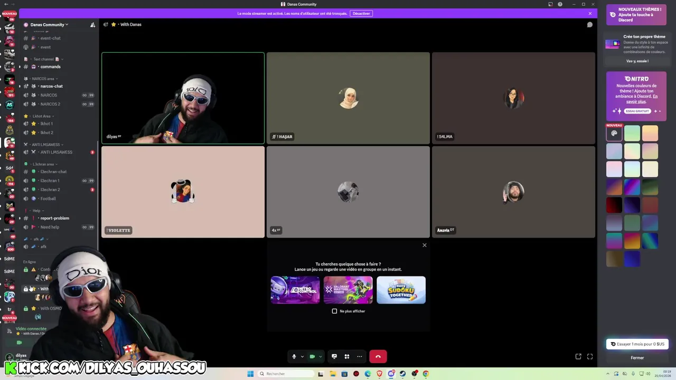Click 'Essayer 1 mois pour 0 $US'

coord(637,344)
